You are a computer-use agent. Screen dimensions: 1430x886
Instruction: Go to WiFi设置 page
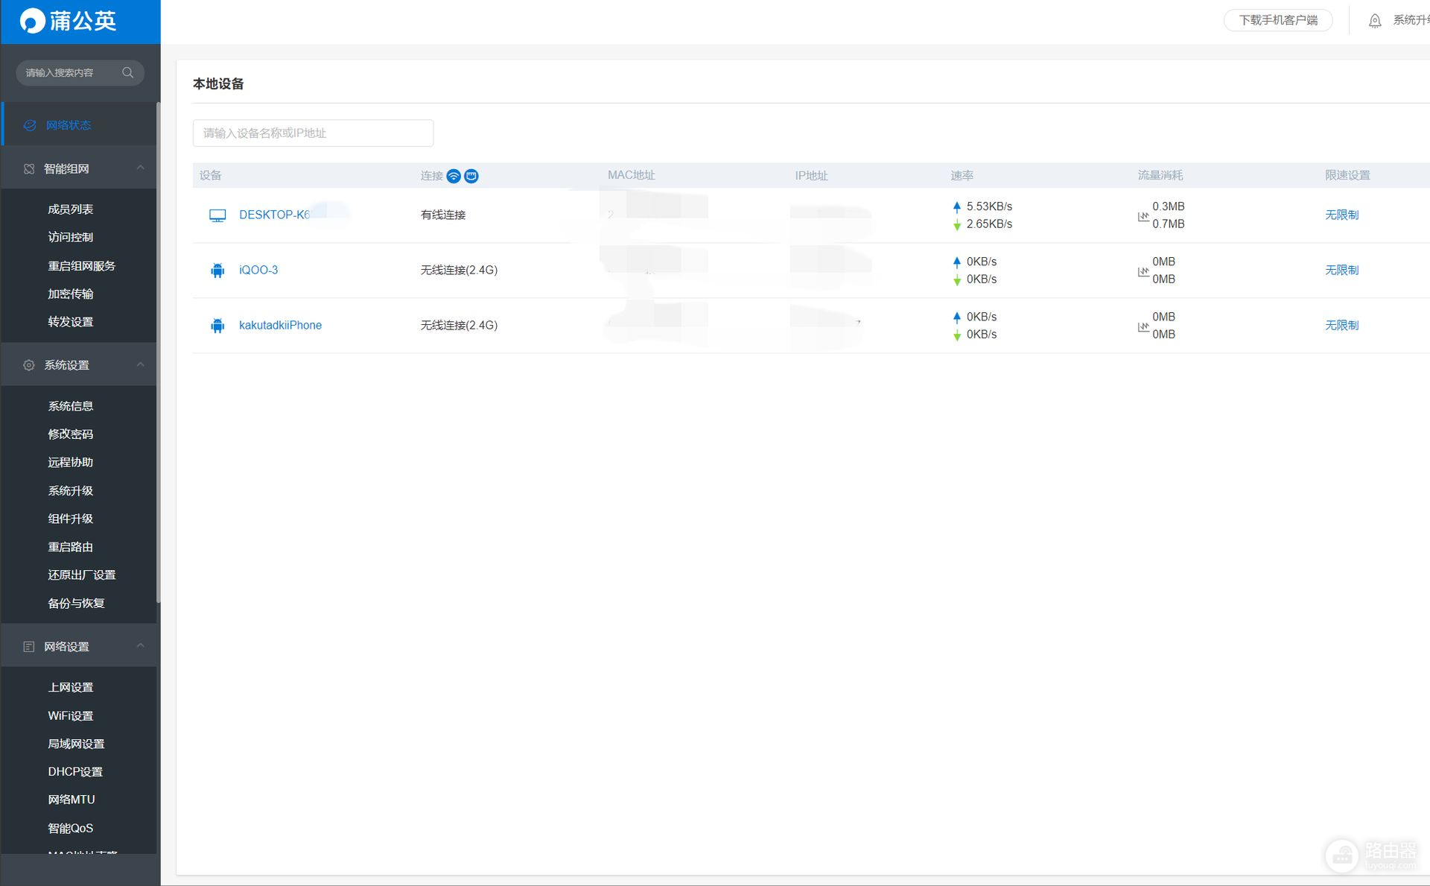click(x=71, y=715)
